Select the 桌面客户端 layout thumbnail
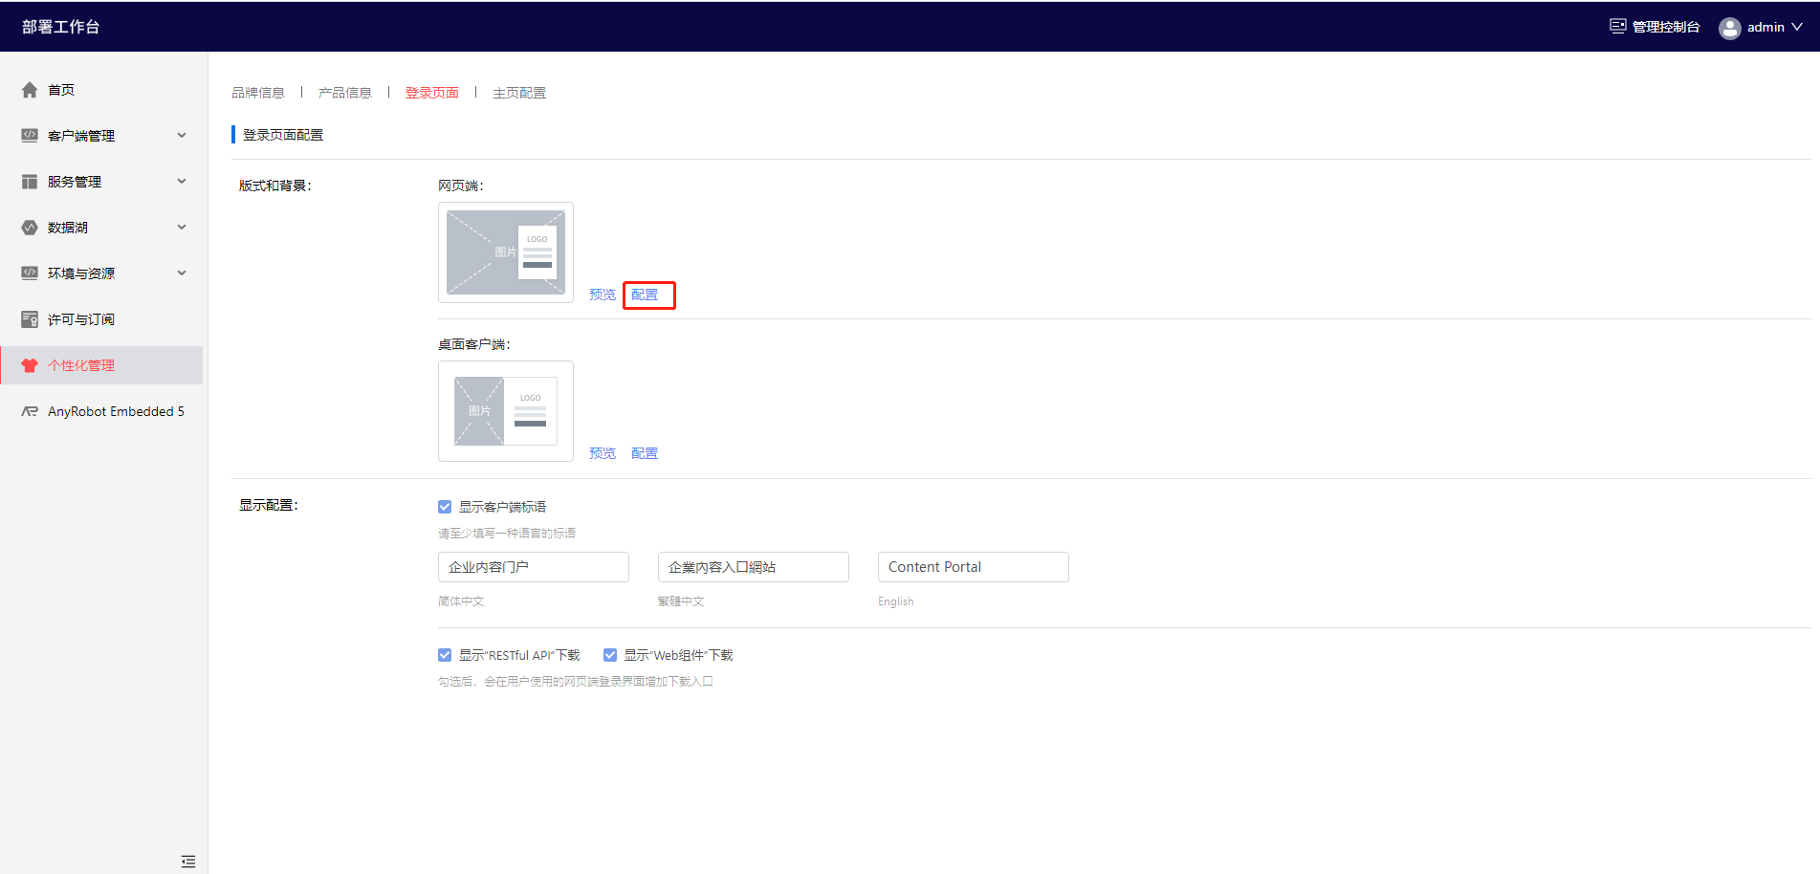This screenshot has height=874, width=1820. coord(506,411)
